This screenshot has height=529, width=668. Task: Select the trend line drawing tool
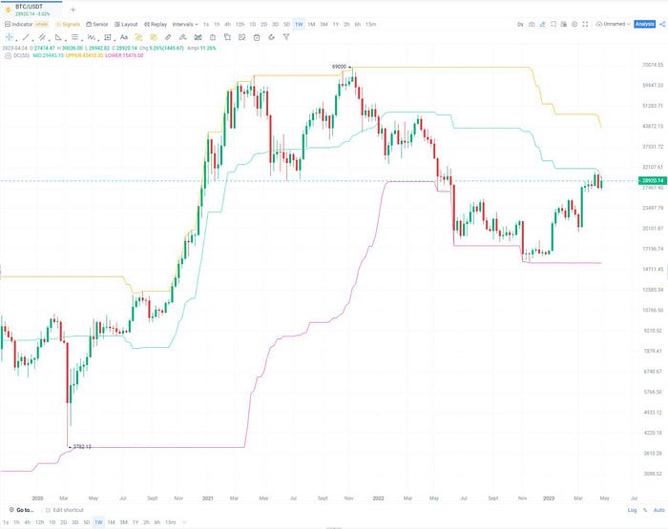pyautogui.click(x=26, y=37)
